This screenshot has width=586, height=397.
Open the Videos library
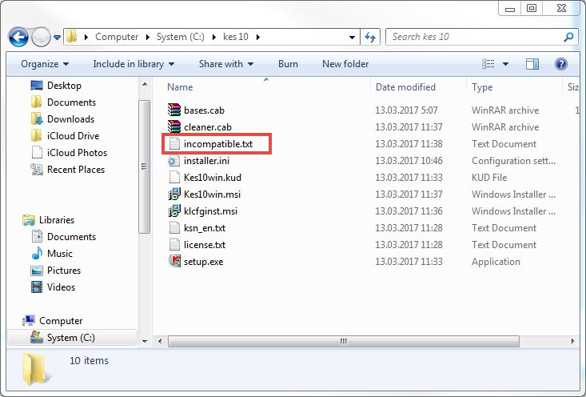tap(53, 287)
